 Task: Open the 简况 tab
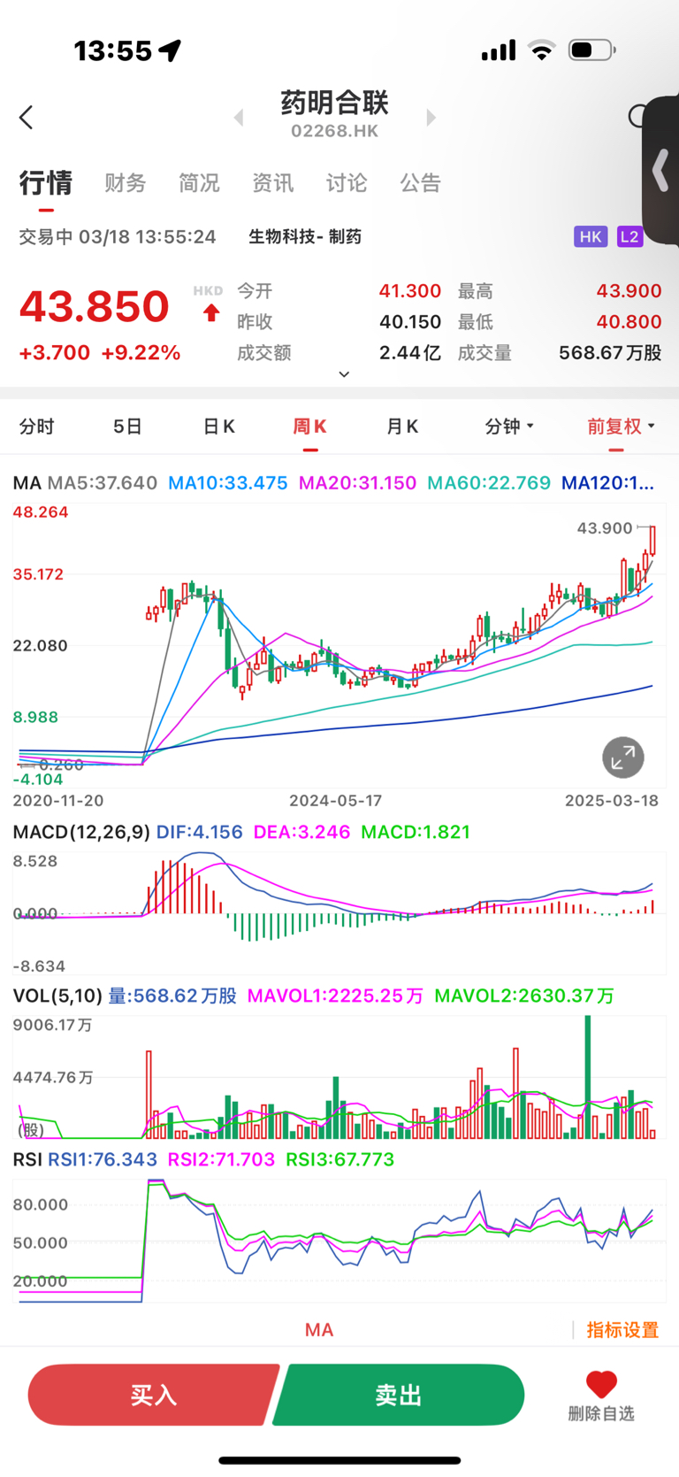(x=199, y=183)
